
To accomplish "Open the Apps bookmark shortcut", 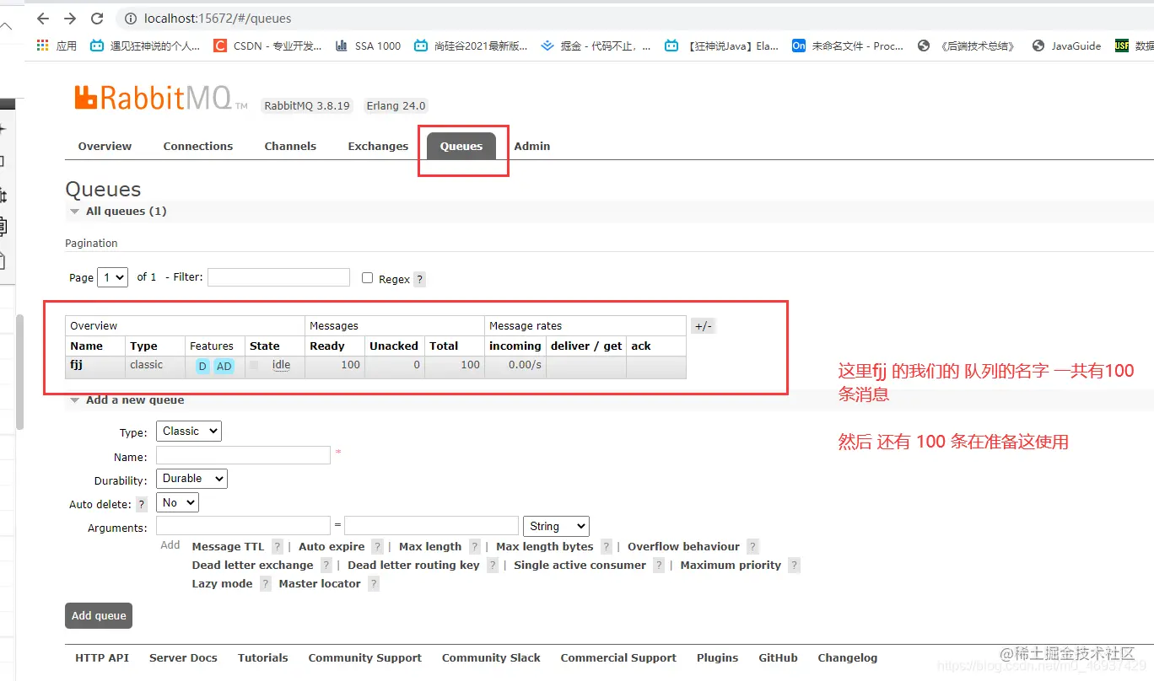I will (57, 46).
